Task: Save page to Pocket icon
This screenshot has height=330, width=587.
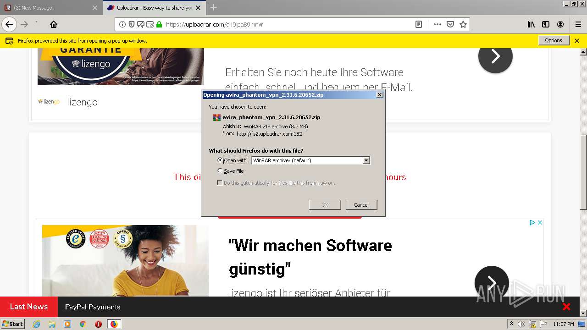Action: [450, 24]
